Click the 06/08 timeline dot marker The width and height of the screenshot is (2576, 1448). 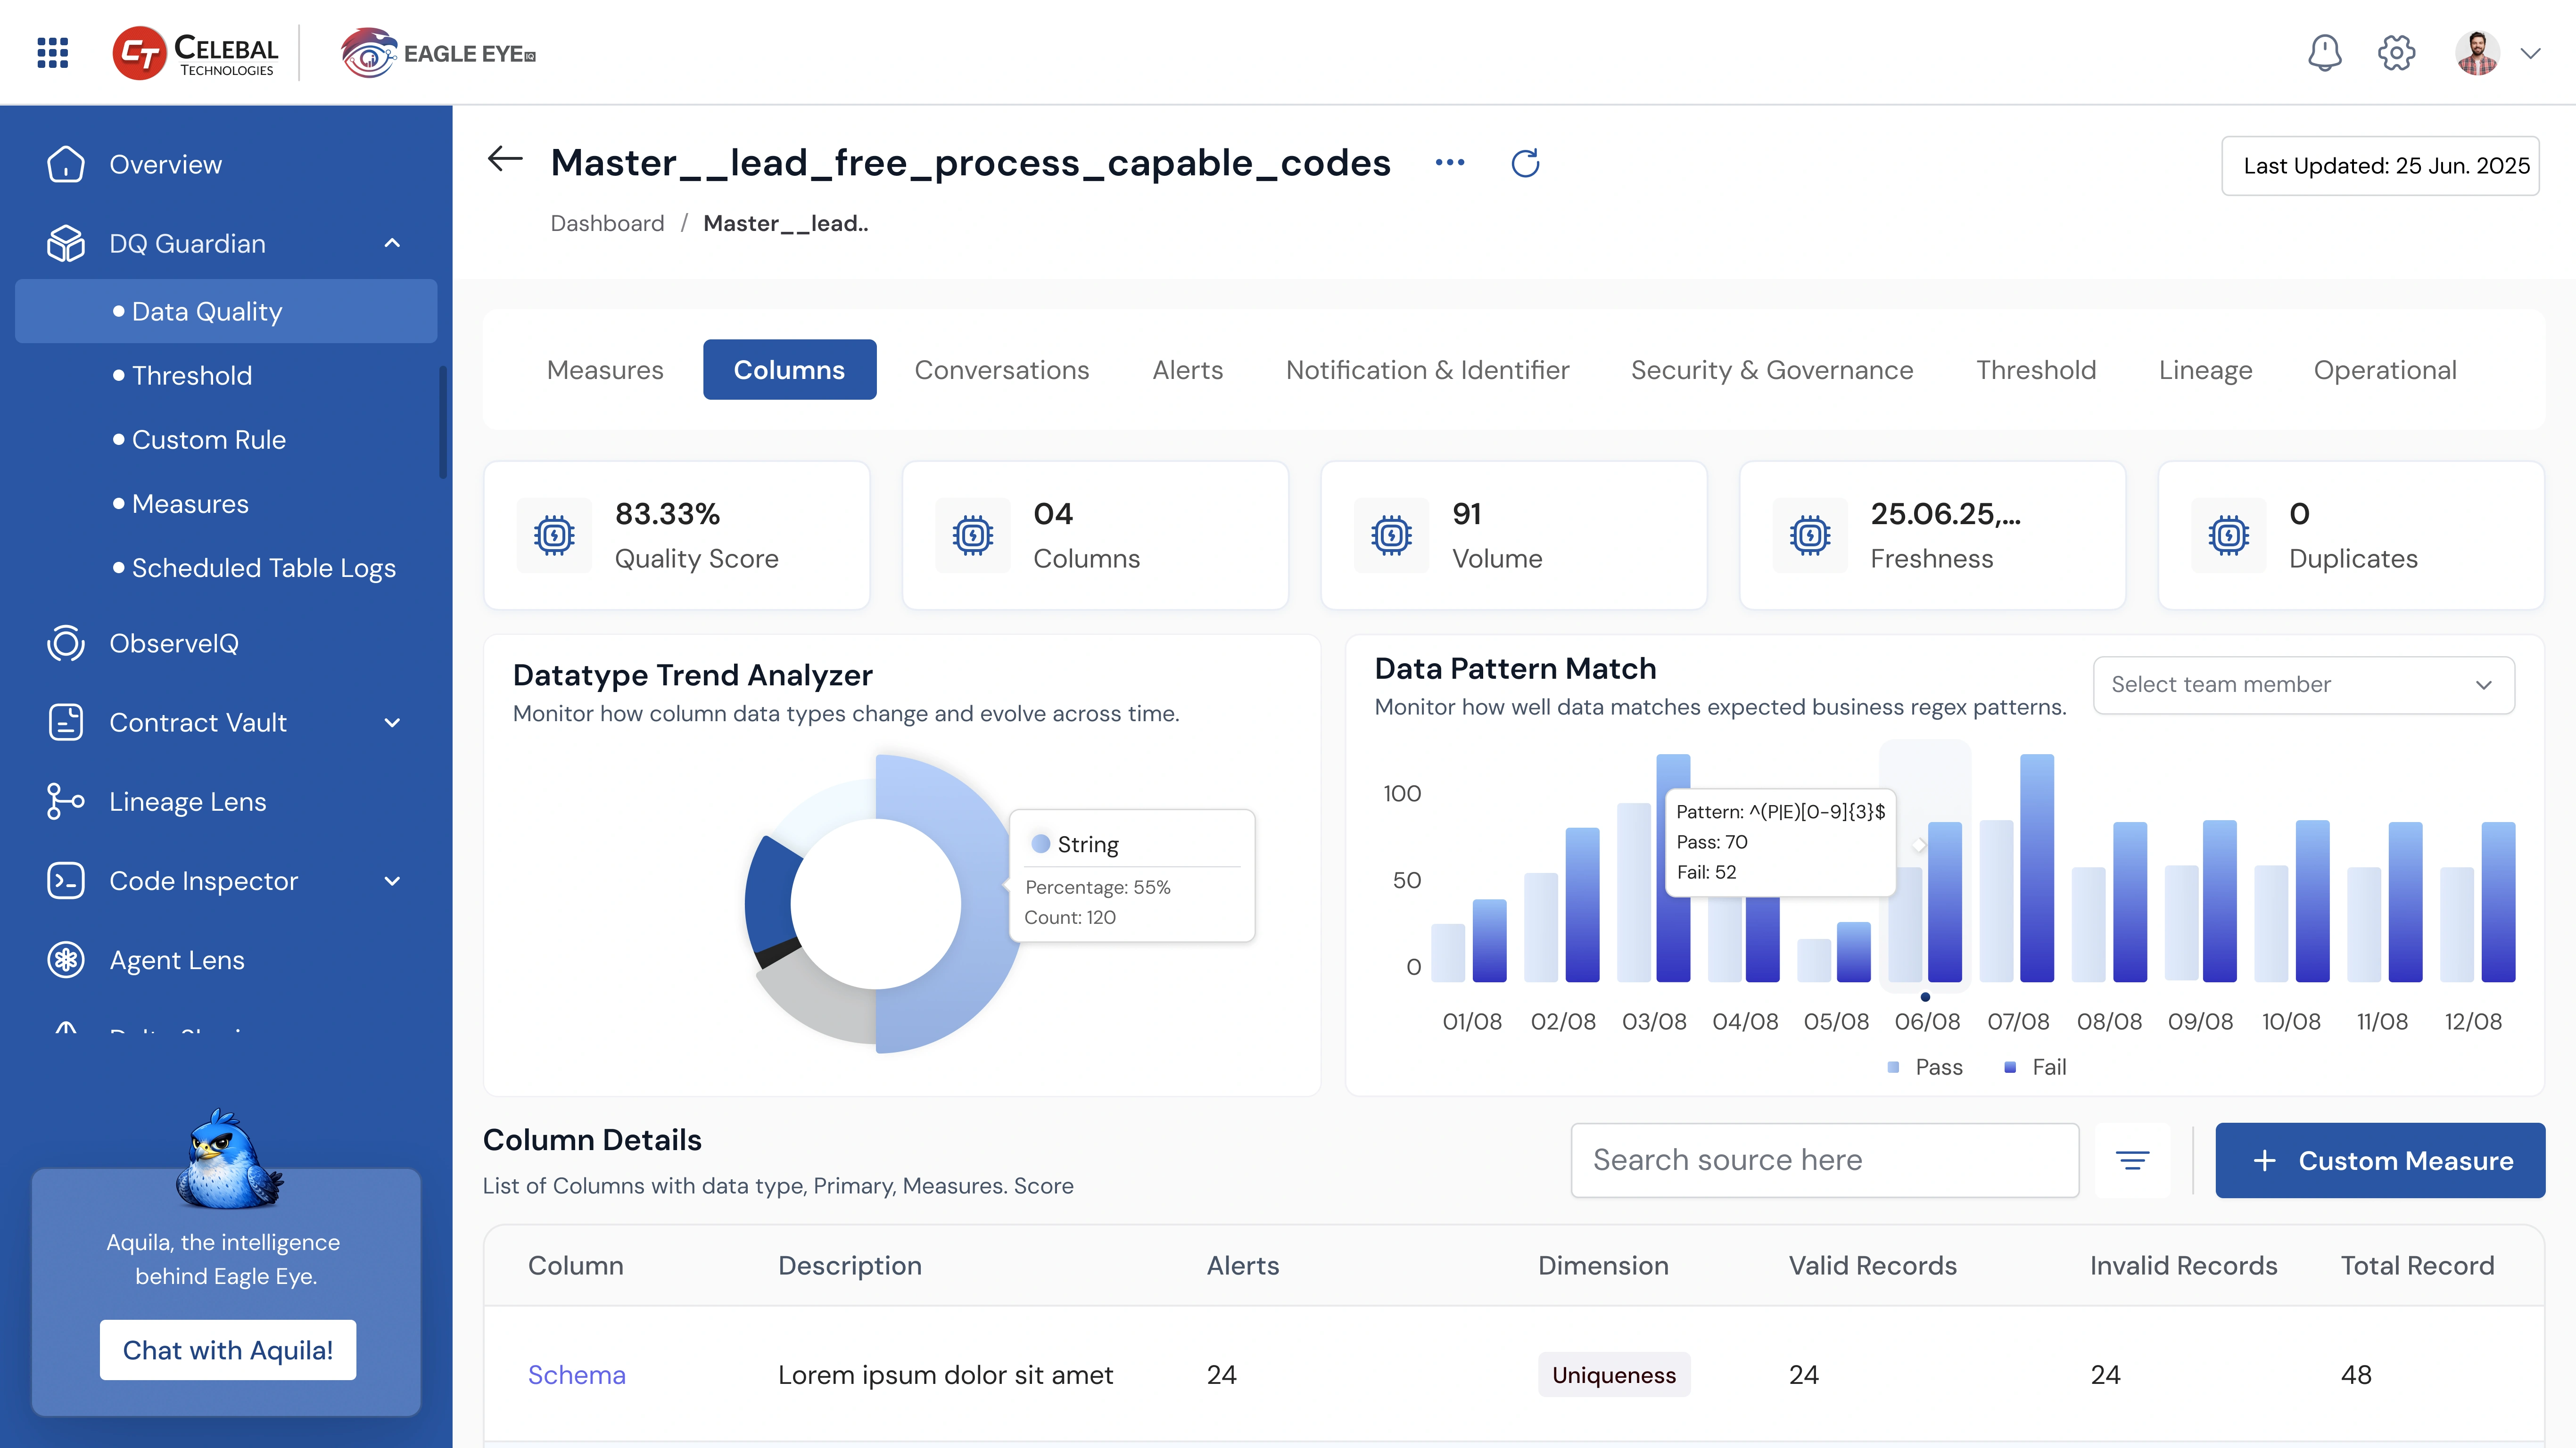pyautogui.click(x=1925, y=996)
